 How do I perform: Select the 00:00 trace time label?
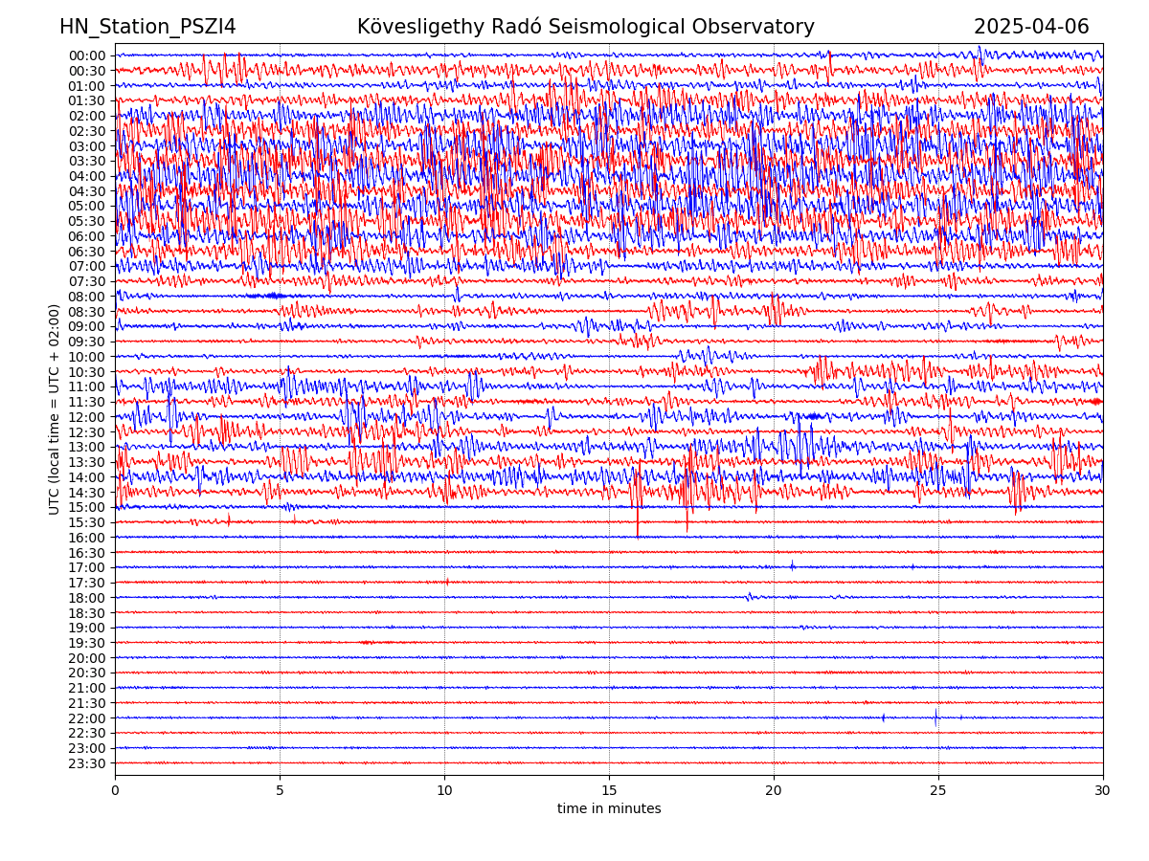(x=87, y=55)
